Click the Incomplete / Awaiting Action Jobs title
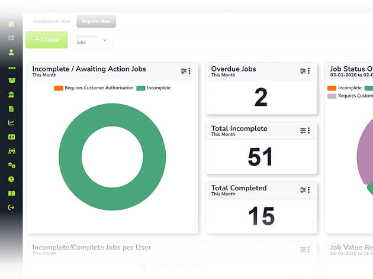Viewport: 373px width, 279px height. click(89, 69)
